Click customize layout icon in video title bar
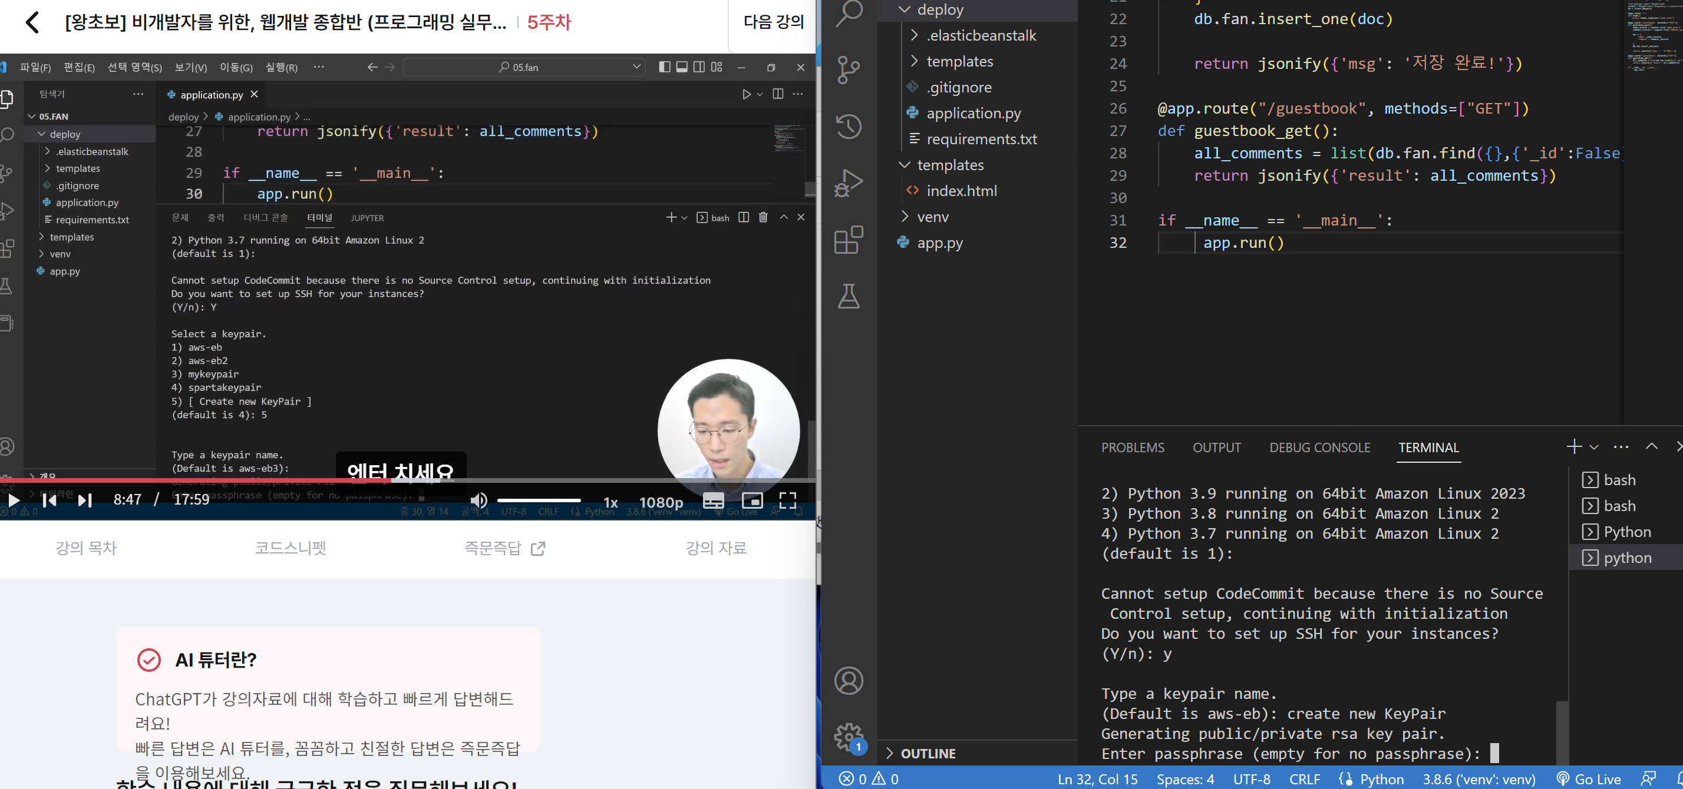 pyautogui.click(x=717, y=67)
